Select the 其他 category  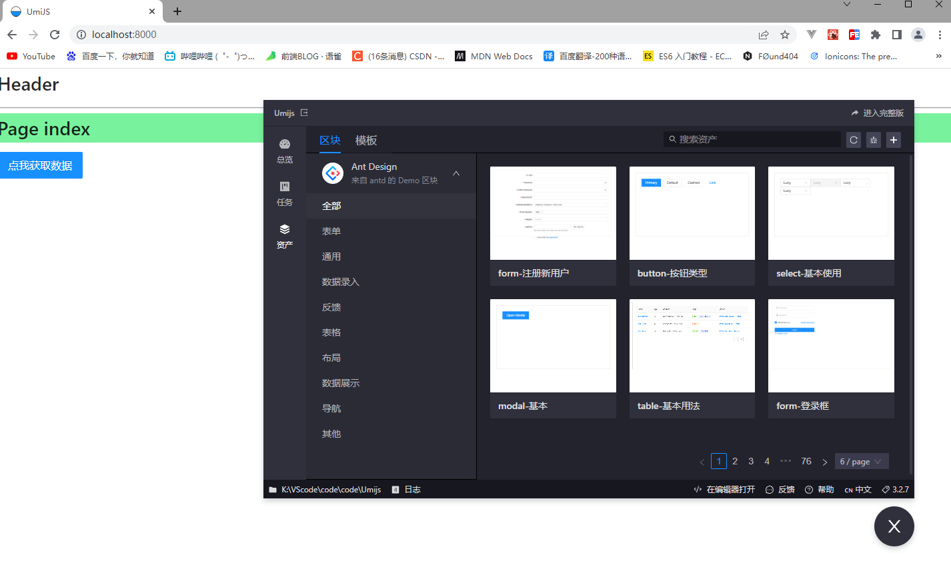tap(391, 434)
